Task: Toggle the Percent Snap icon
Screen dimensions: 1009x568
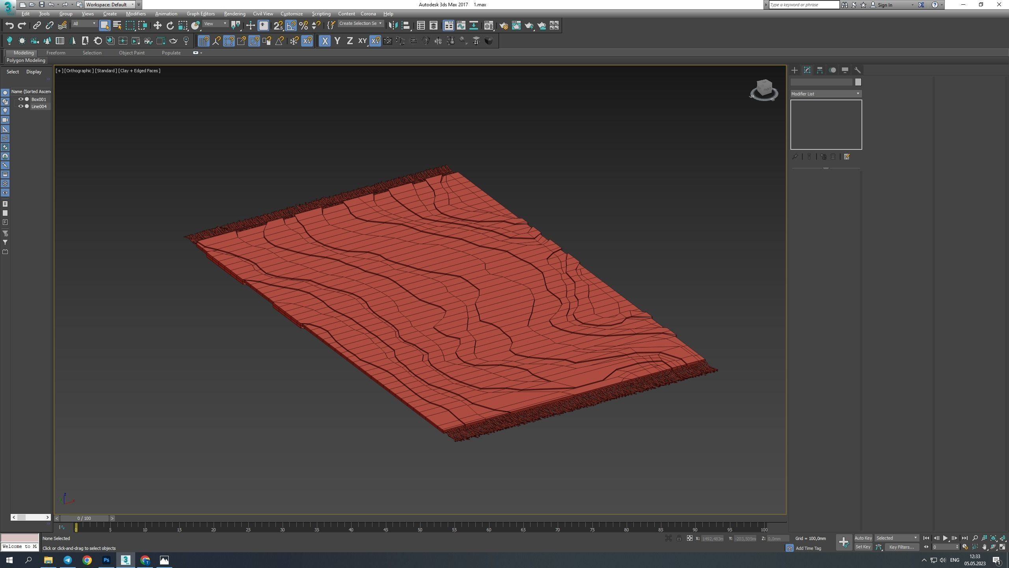Action: [x=303, y=26]
